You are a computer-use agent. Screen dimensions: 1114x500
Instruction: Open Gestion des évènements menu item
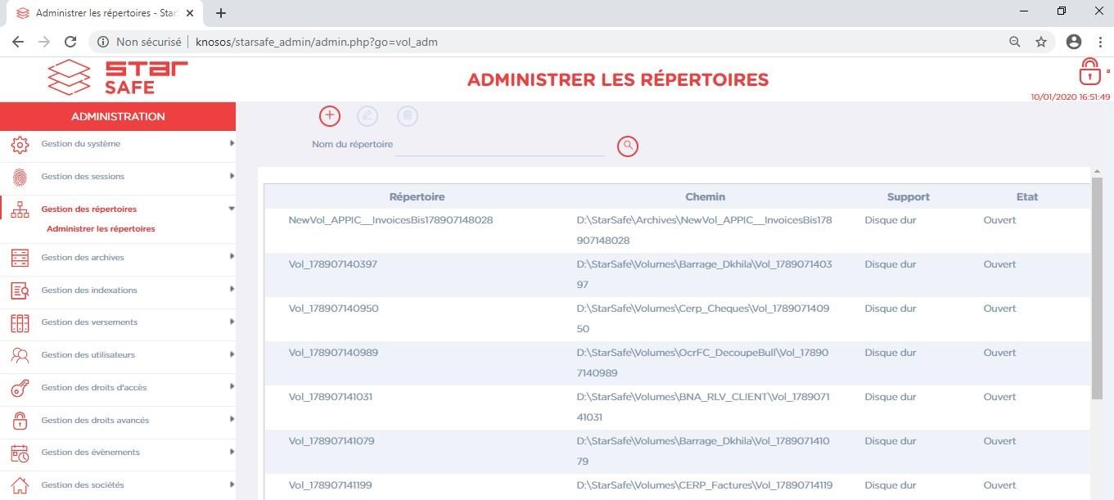[x=90, y=453]
